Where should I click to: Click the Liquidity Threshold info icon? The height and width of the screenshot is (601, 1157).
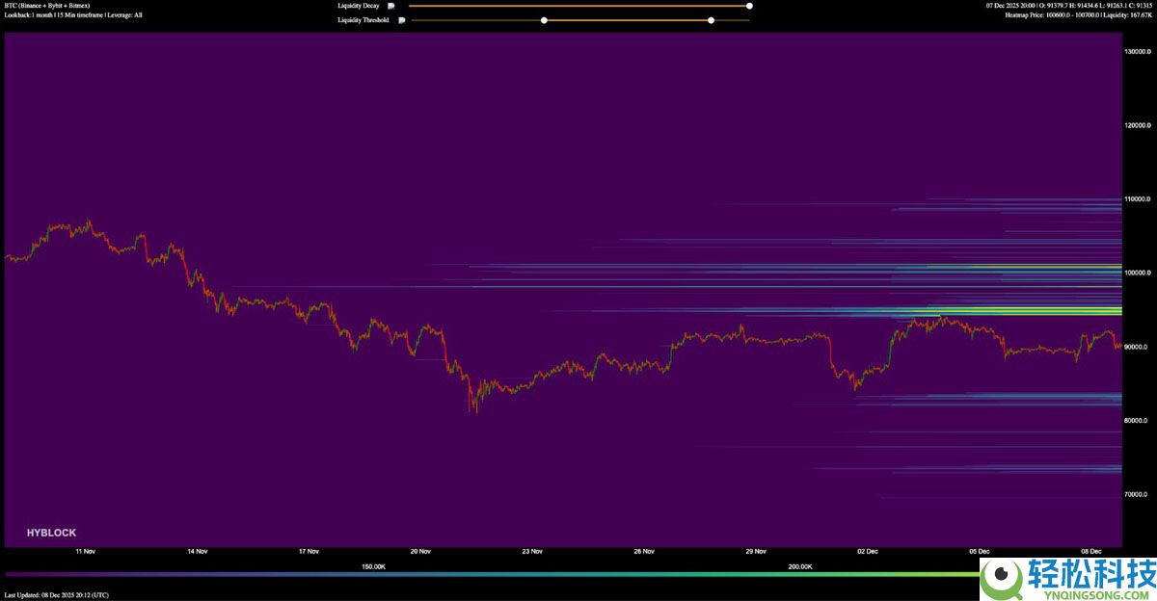pos(402,20)
